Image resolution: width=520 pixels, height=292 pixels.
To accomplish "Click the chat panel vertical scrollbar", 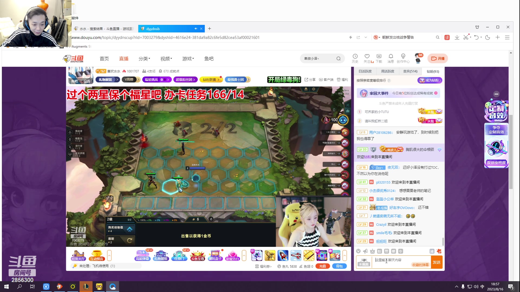I will coord(443,241).
